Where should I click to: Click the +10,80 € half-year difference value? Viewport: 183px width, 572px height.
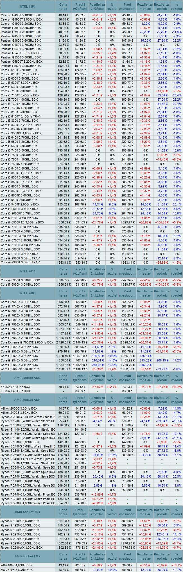pos(162,91)
